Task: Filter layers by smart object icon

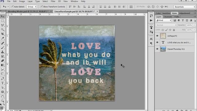Action: pyautogui.click(x=191, y=20)
